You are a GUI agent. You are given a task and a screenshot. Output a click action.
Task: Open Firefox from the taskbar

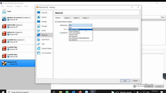(x=80, y=92)
